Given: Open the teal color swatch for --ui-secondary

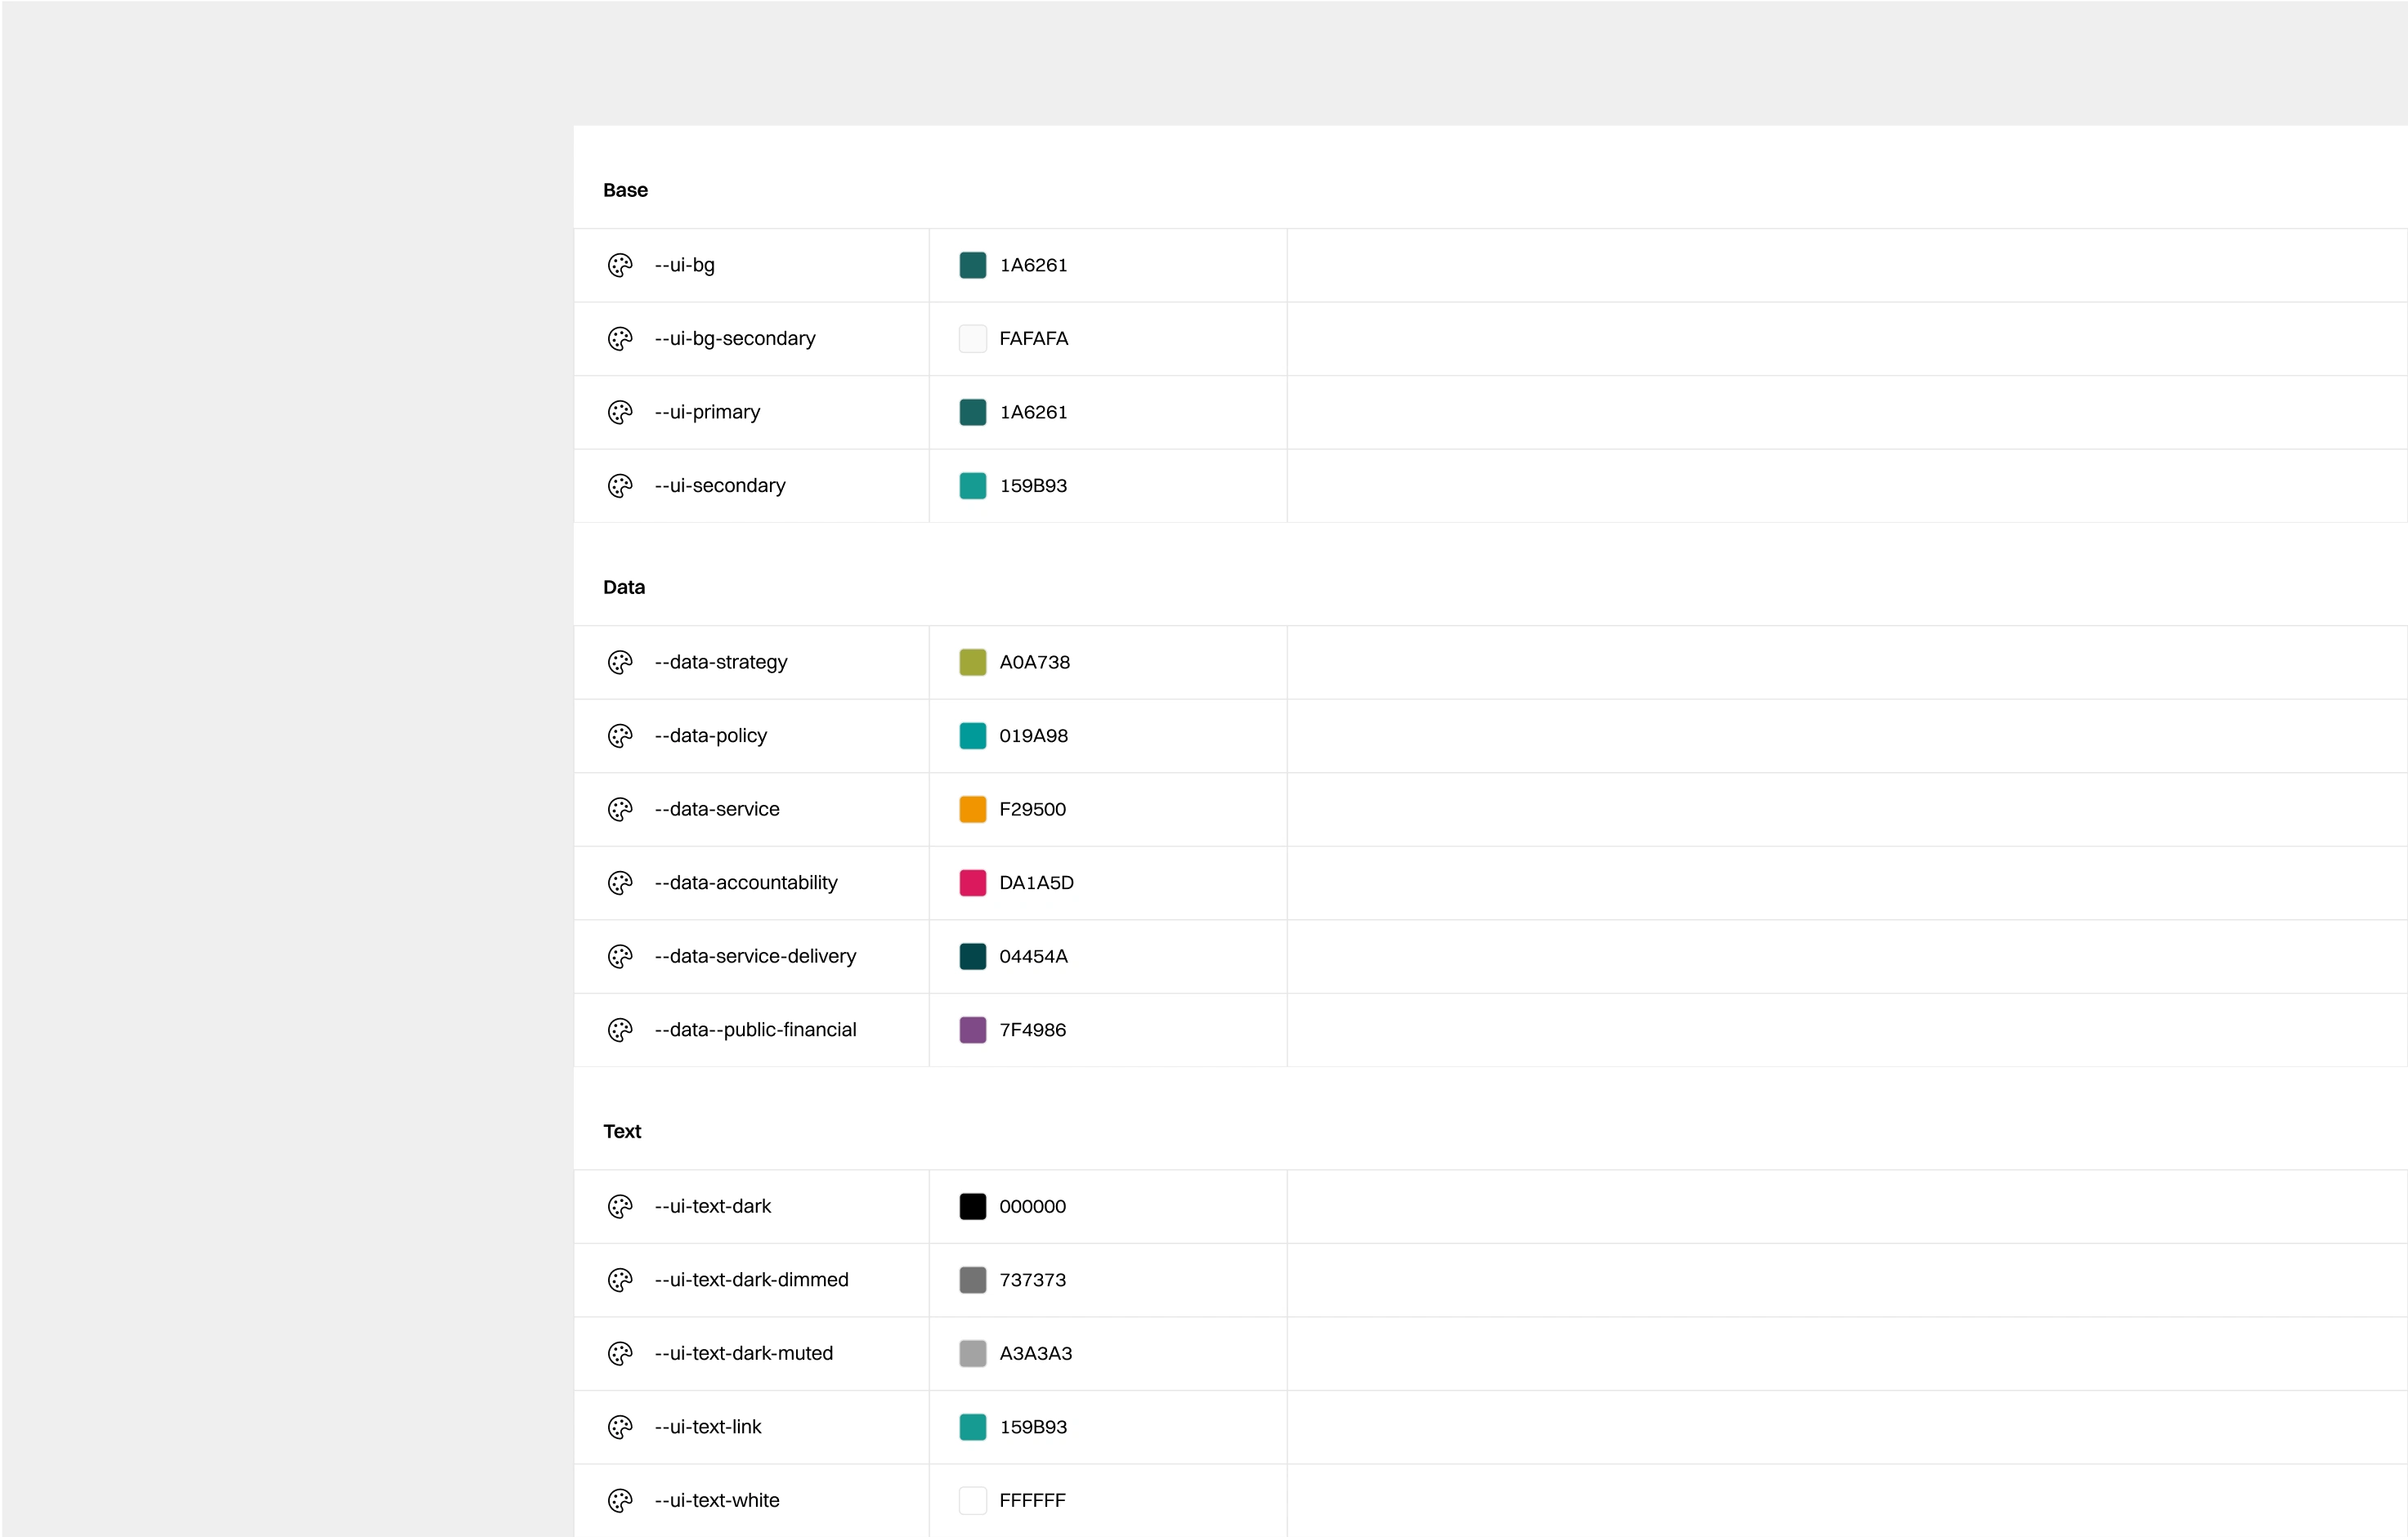Looking at the screenshot, I should coord(972,485).
